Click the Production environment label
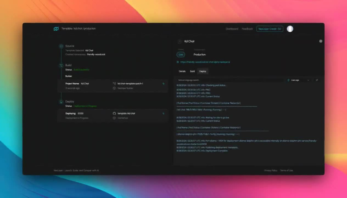Viewport: 347px width, 198px height. coord(200,55)
